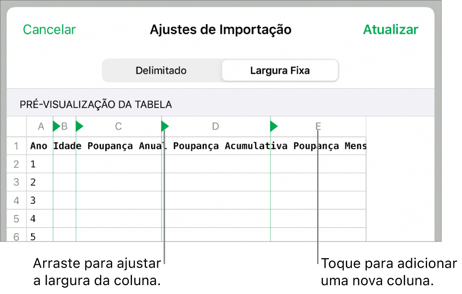
Task: Apply changes by tapping Atualizar
Action: 391,29
